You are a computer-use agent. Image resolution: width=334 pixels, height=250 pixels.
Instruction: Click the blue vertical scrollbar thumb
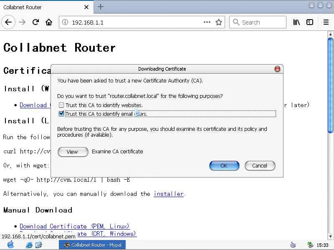coord(330,85)
